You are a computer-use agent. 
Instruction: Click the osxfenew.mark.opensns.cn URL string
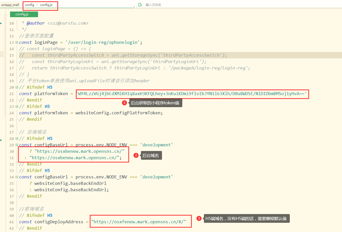point(139,222)
